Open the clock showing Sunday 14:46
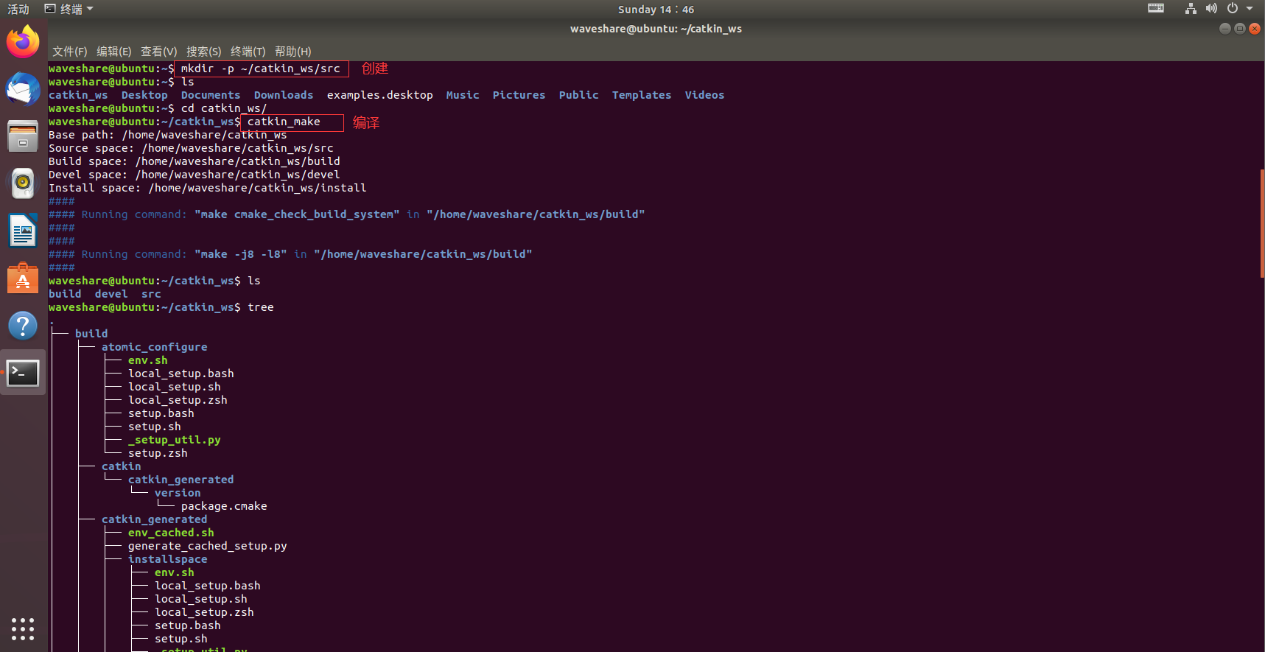Screen dimensions: 1265x652 656,9
